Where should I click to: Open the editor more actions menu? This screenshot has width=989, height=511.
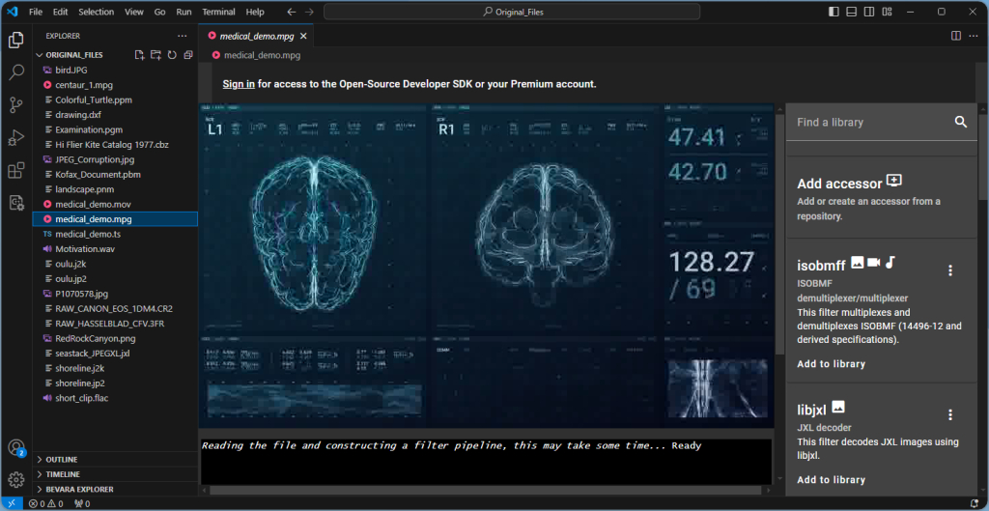pos(974,36)
